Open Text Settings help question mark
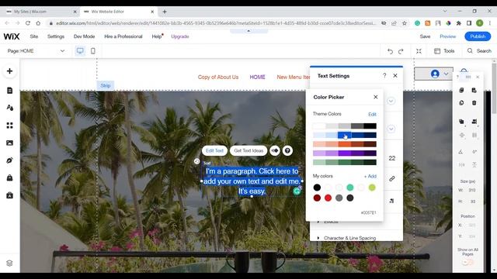This screenshot has width=497, height=279. [x=384, y=76]
